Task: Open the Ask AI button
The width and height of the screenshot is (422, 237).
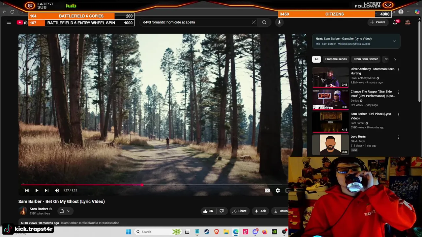Action: tap(260, 211)
